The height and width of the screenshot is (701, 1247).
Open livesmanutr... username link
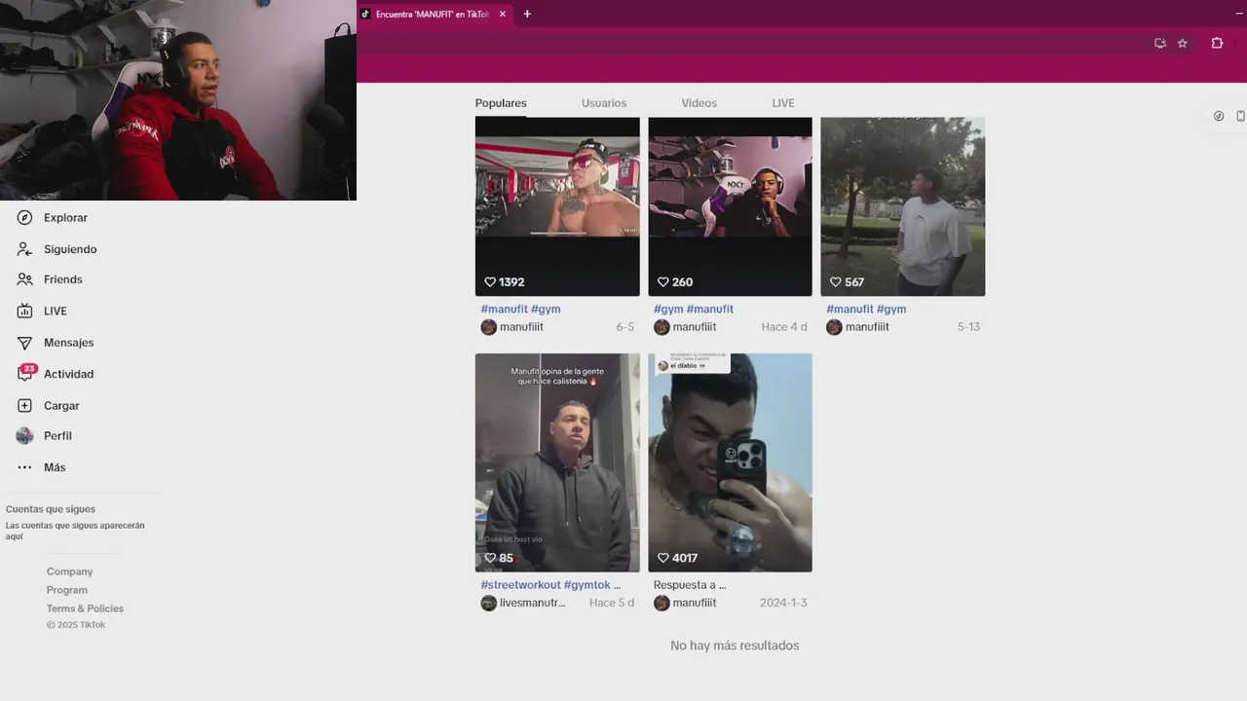click(532, 603)
